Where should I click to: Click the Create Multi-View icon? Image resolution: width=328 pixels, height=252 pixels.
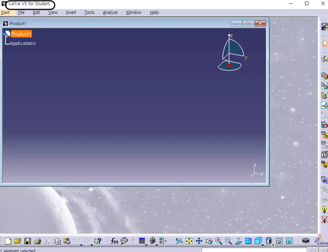click(x=248, y=241)
